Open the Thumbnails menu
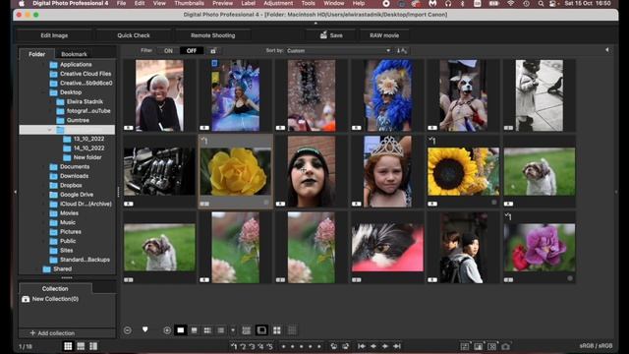 point(190,3)
